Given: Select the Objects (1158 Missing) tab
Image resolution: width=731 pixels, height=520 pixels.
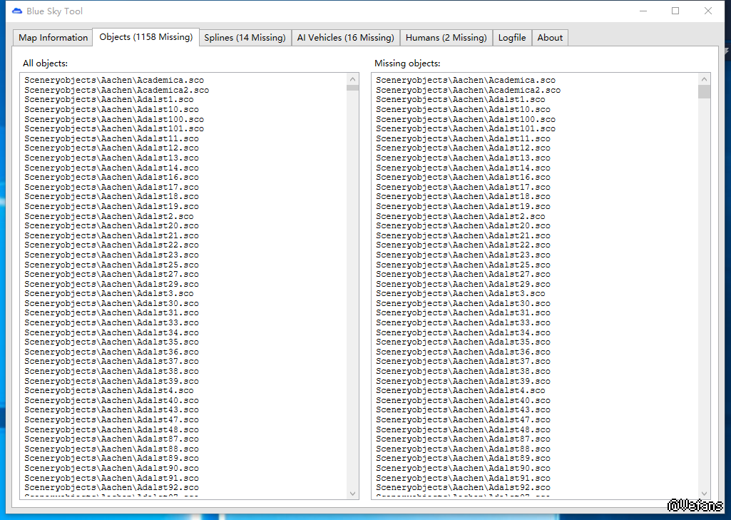Looking at the screenshot, I should (145, 37).
